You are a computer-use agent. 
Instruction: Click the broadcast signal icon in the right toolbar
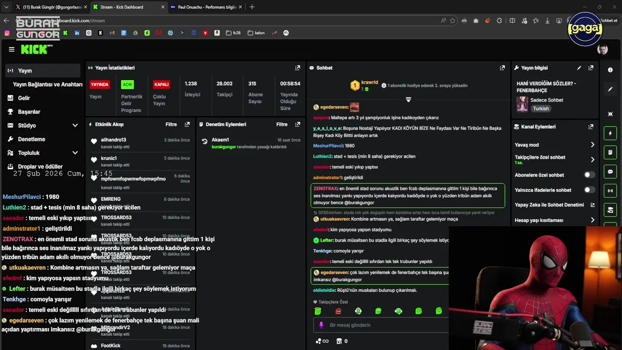[610, 191]
